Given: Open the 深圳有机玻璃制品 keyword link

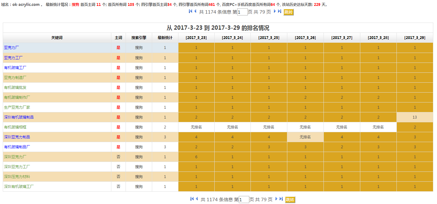Looking at the screenshot, I should 19,117.
